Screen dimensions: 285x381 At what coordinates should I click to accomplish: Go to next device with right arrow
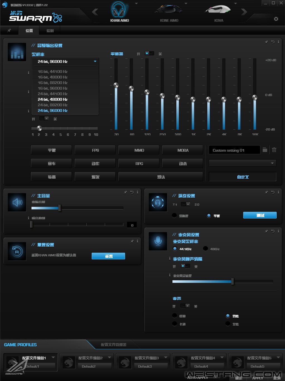click(244, 12)
